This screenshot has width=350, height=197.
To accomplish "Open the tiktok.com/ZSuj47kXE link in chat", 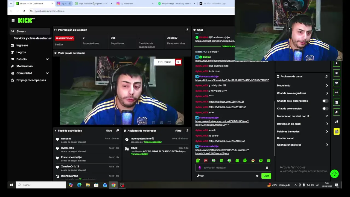I will (x=226, y=102).
